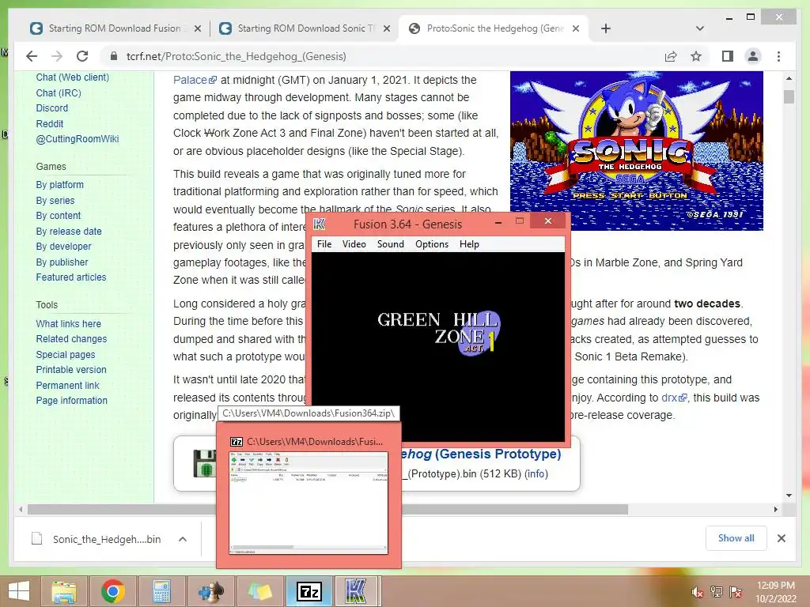Viewport: 810px width, 607px height.
Task: Open the sticky notes taskbar icon
Action: pyautogui.click(x=259, y=591)
